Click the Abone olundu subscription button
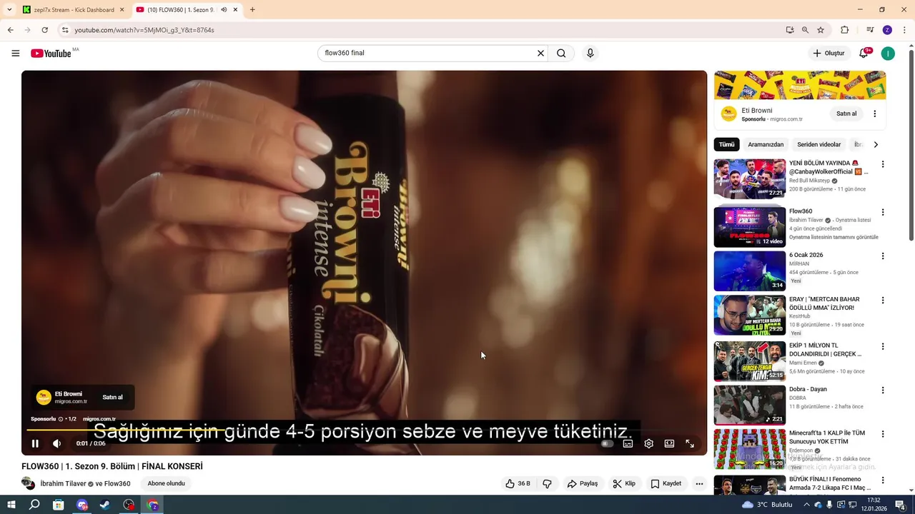The height and width of the screenshot is (514, 915). pos(166,483)
